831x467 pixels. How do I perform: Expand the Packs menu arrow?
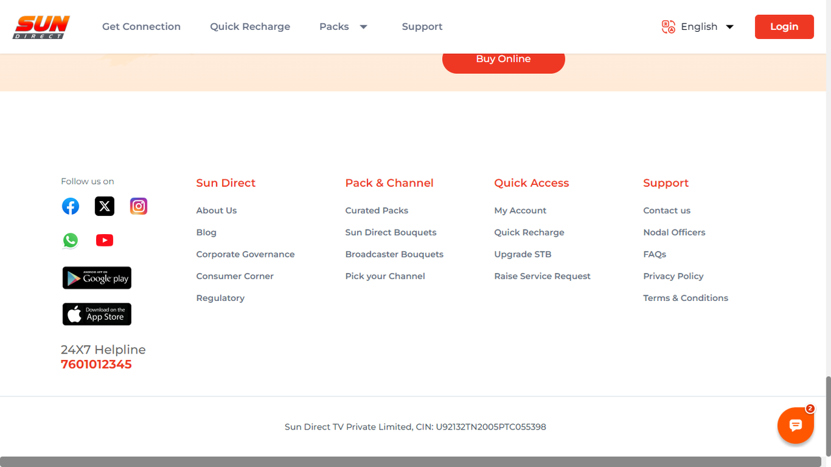(x=364, y=27)
